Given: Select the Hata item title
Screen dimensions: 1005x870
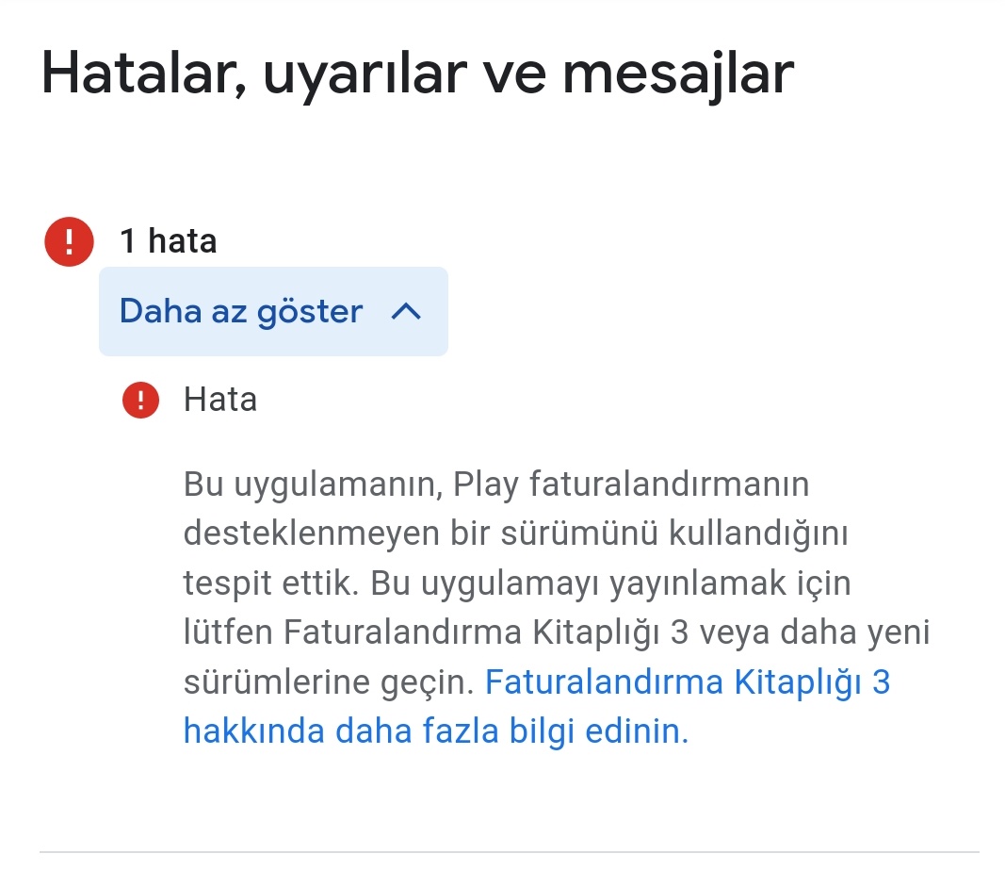Looking at the screenshot, I should click(x=220, y=400).
